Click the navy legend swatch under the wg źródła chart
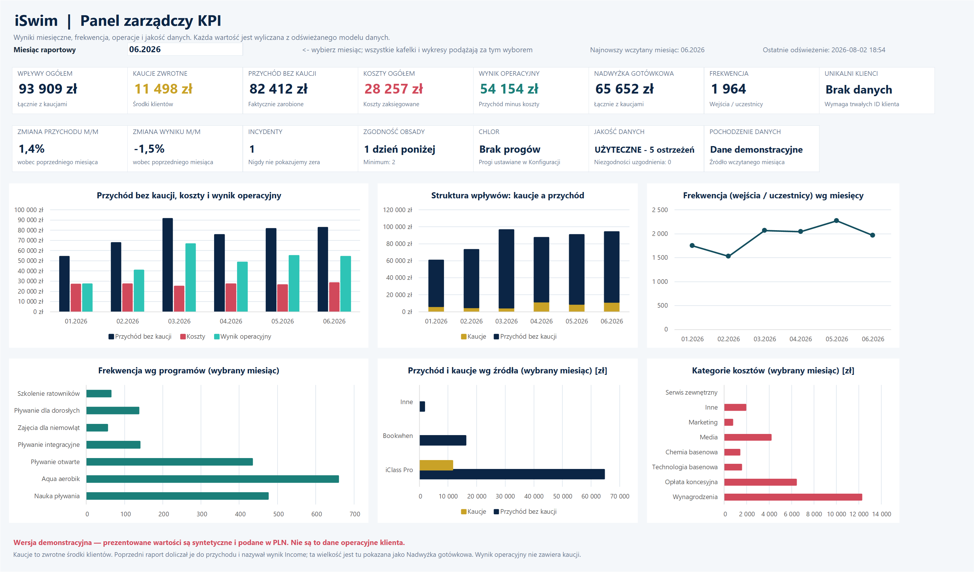 pyautogui.click(x=496, y=512)
